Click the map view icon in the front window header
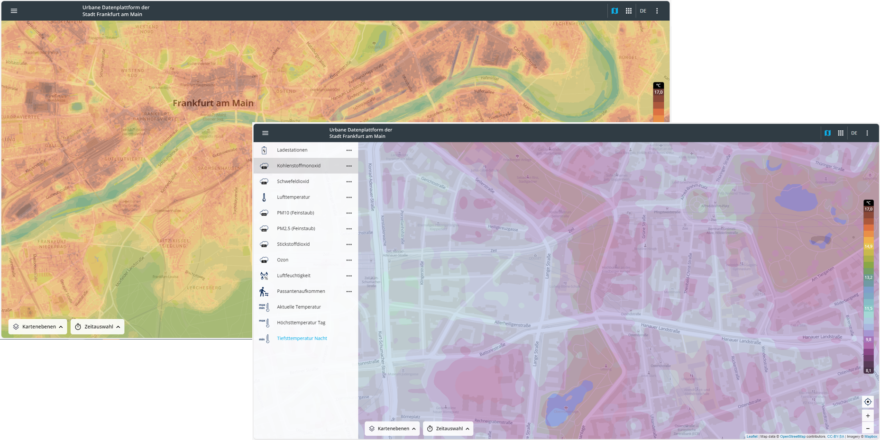The image size is (880, 440). [827, 133]
